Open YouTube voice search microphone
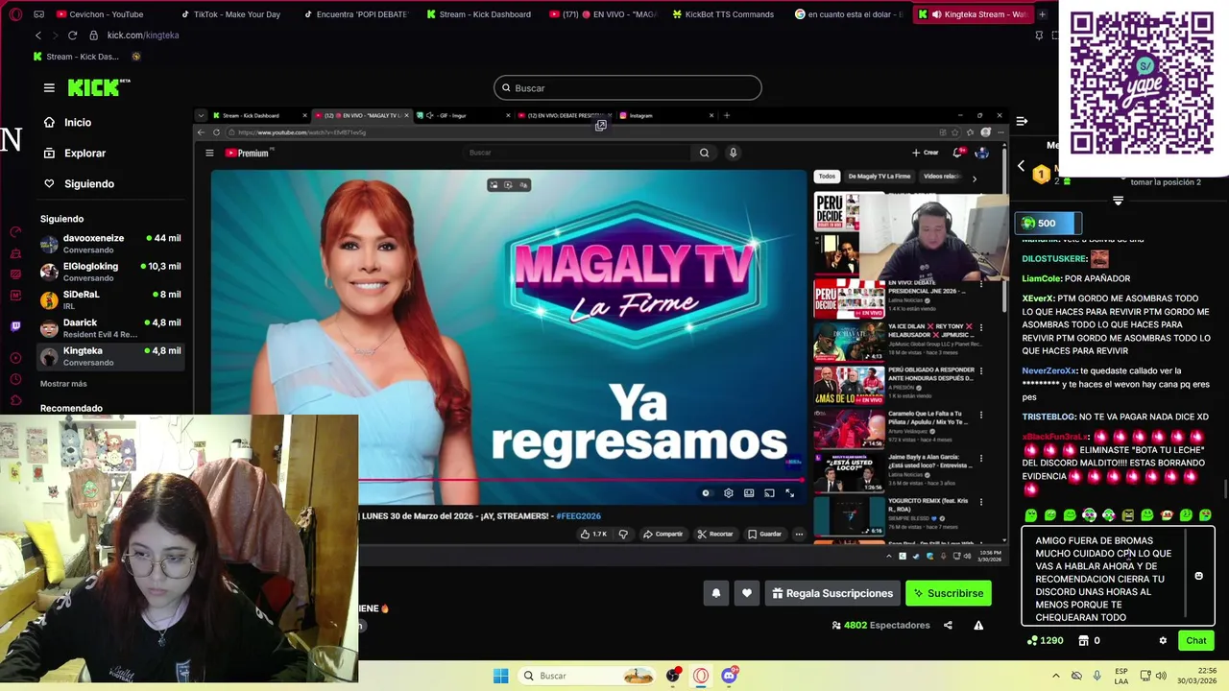This screenshot has width=1229, height=691. (x=733, y=153)
